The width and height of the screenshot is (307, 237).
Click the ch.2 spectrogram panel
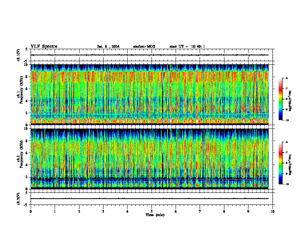150,159
